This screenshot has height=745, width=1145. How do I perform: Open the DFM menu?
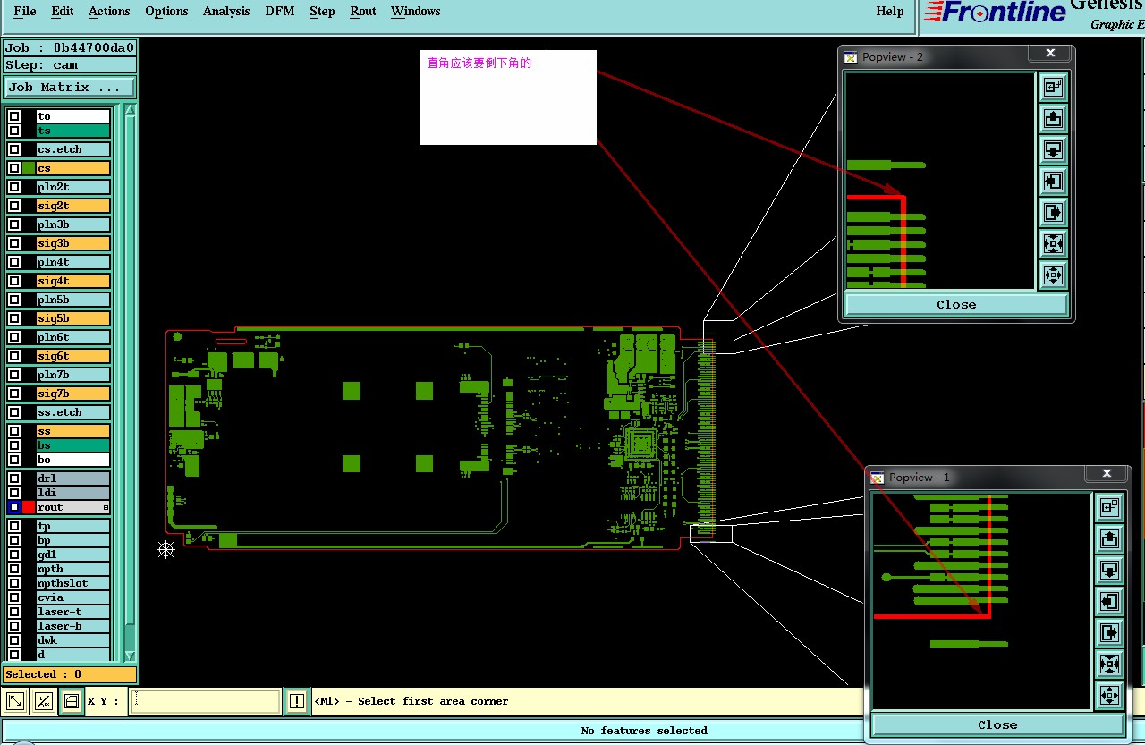pyautogui.click(x=280, y=11)
